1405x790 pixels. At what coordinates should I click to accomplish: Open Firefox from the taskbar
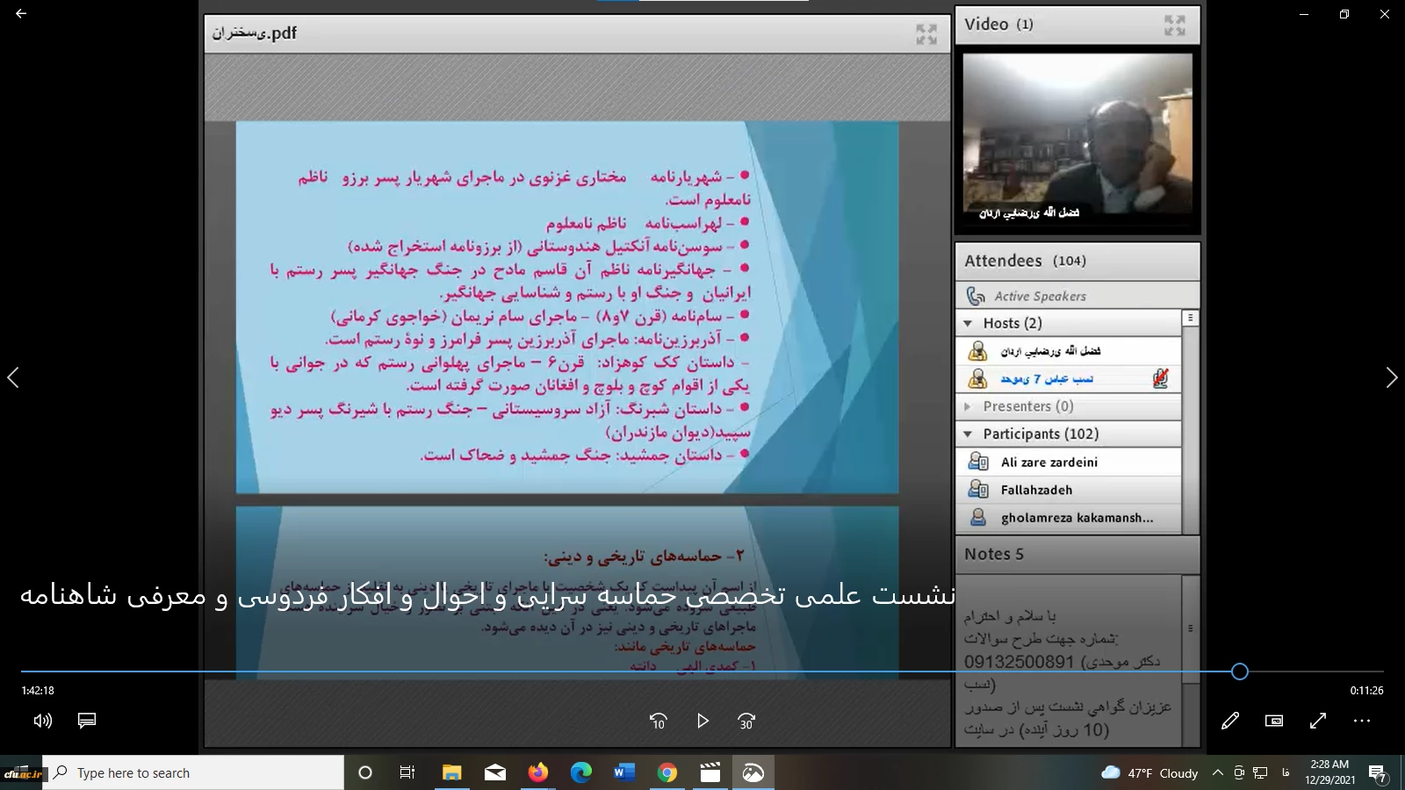pyautogui.click(x=537, y=772)
